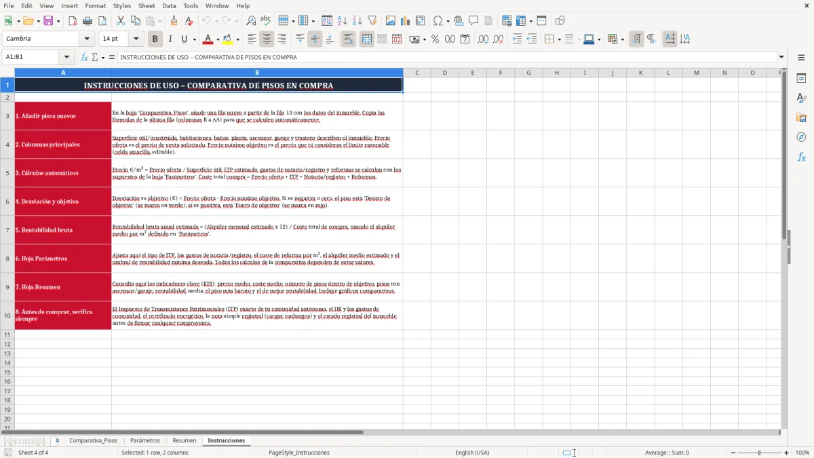Sort ascending A to Z

(342, 21)
